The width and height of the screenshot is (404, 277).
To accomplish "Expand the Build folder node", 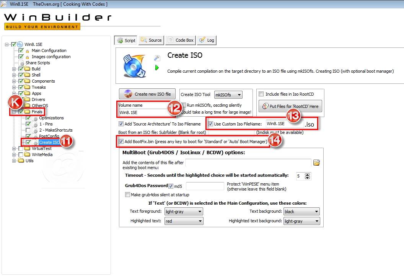I will pyautogui.click(x=14, y=69).
